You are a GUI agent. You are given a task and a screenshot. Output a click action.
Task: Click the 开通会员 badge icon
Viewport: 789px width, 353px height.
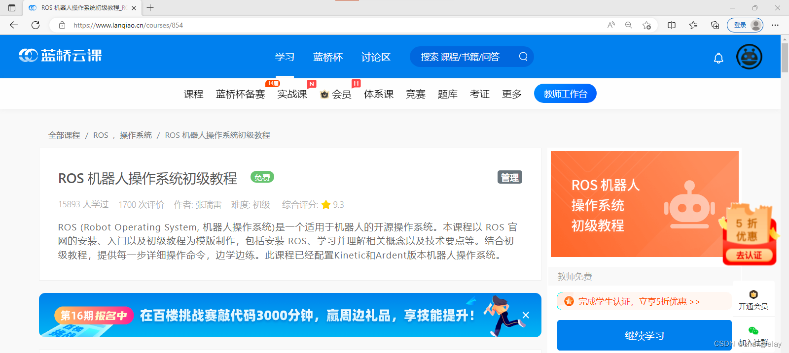coord(753,294)
